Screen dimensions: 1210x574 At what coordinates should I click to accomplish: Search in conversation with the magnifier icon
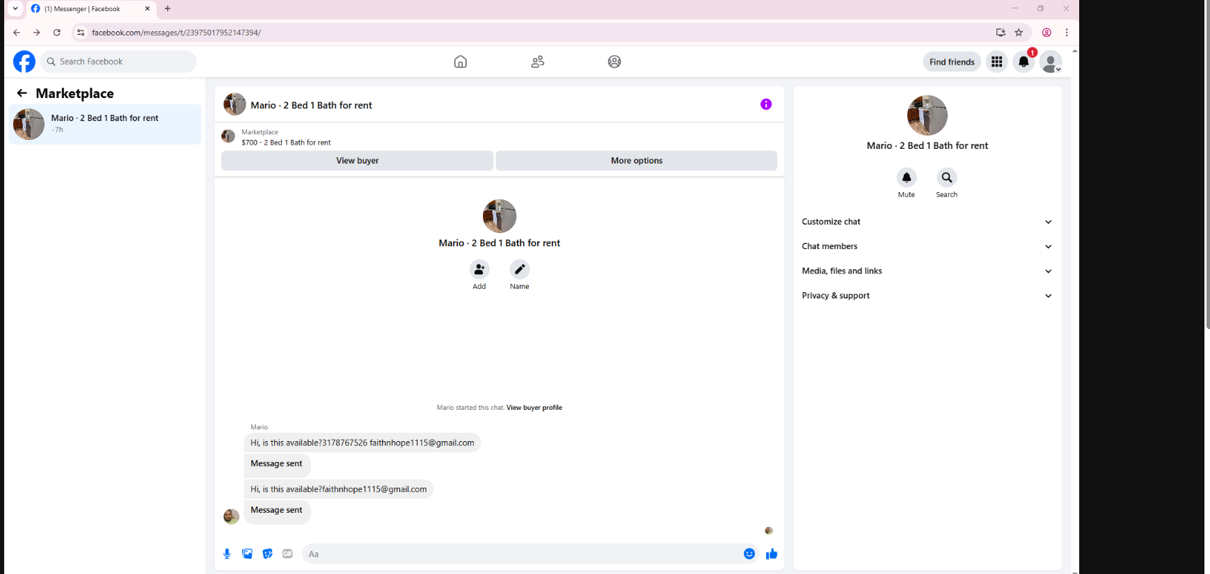coord(947,177)
